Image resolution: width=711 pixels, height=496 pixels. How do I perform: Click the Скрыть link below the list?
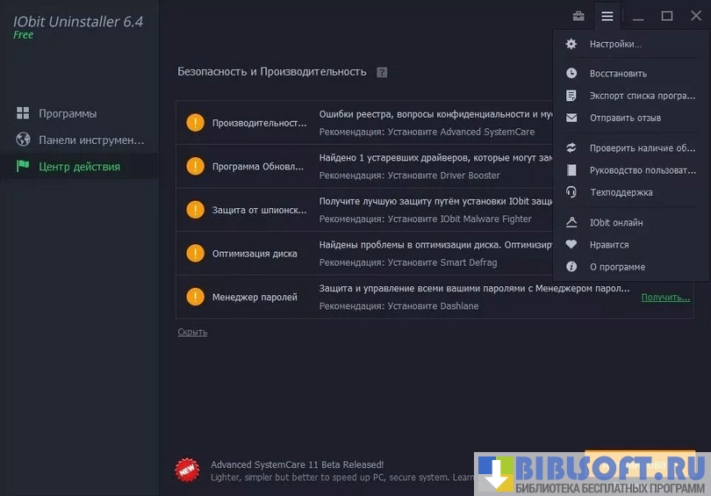point(192,332)
